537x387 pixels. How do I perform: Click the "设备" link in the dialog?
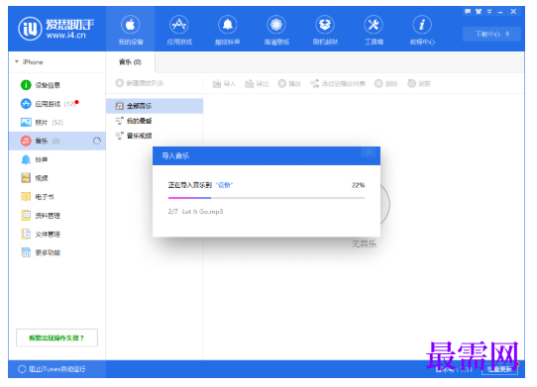(224, 185)
